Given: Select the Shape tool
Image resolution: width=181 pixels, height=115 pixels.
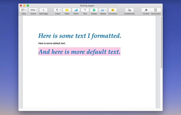Looking at the screenshot, I should (x=94, y=10).
